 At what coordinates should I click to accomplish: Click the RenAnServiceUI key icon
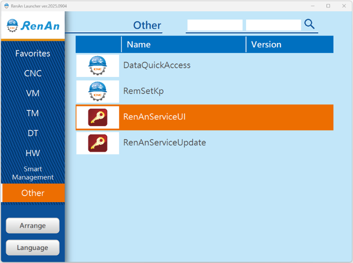pyautogui.click(x=98, y=117)
